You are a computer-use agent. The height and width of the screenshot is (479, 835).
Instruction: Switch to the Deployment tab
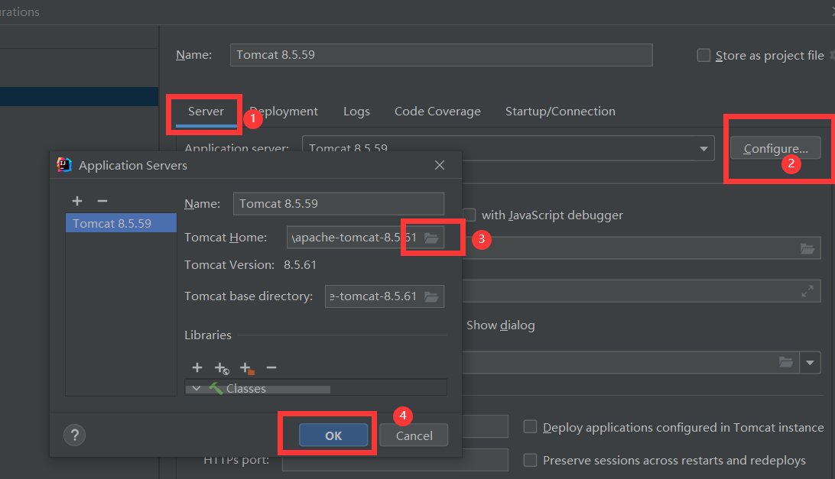(284, 112)
